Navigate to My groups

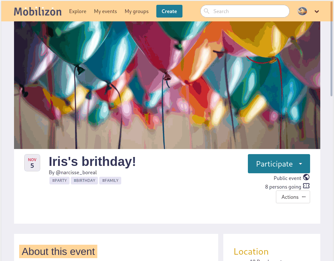(137, 11)
